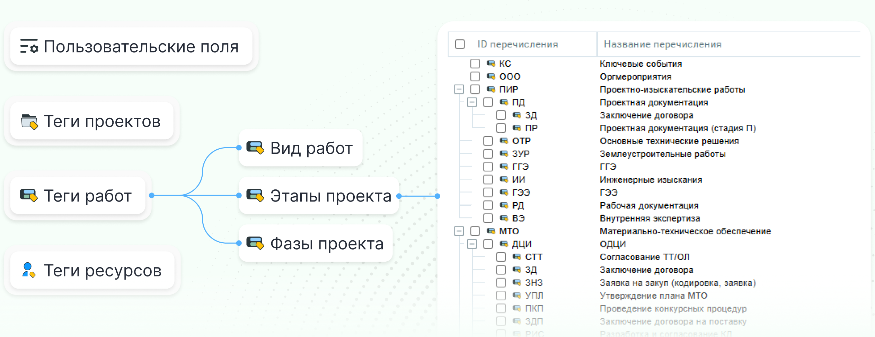875x337 pixels.
Task: Click the enumeration icon next to МТО
Action: coord(490,231)
